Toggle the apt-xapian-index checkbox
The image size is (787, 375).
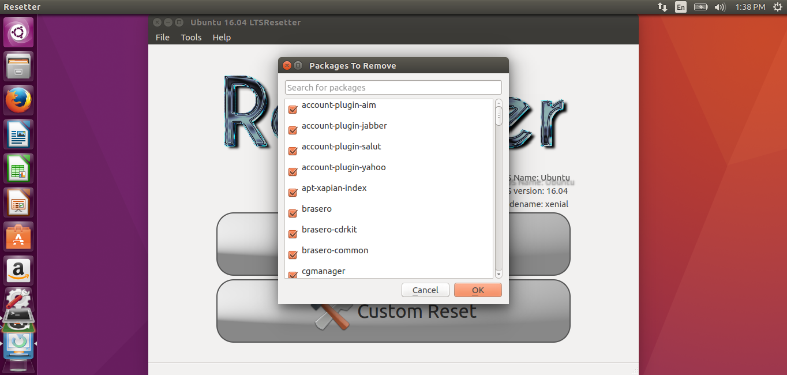(x=293, y=192)
